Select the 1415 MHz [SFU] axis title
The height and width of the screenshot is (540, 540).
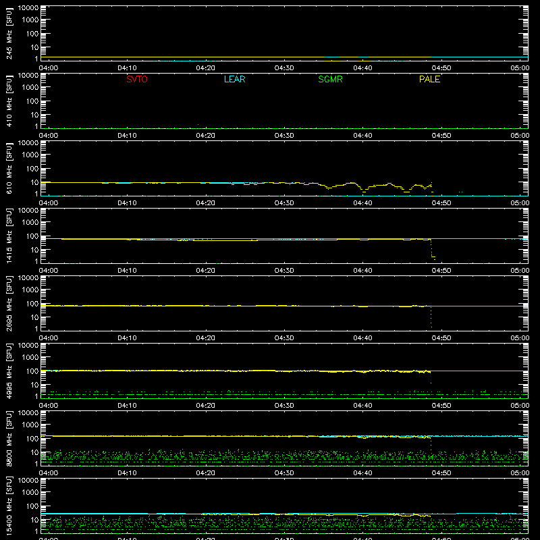click(x=9, y=236)
